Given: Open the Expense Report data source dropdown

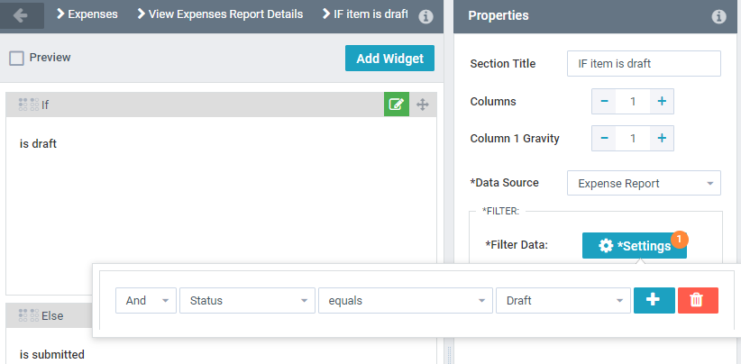Looking at the screenshot, I should tap(644, 183).
